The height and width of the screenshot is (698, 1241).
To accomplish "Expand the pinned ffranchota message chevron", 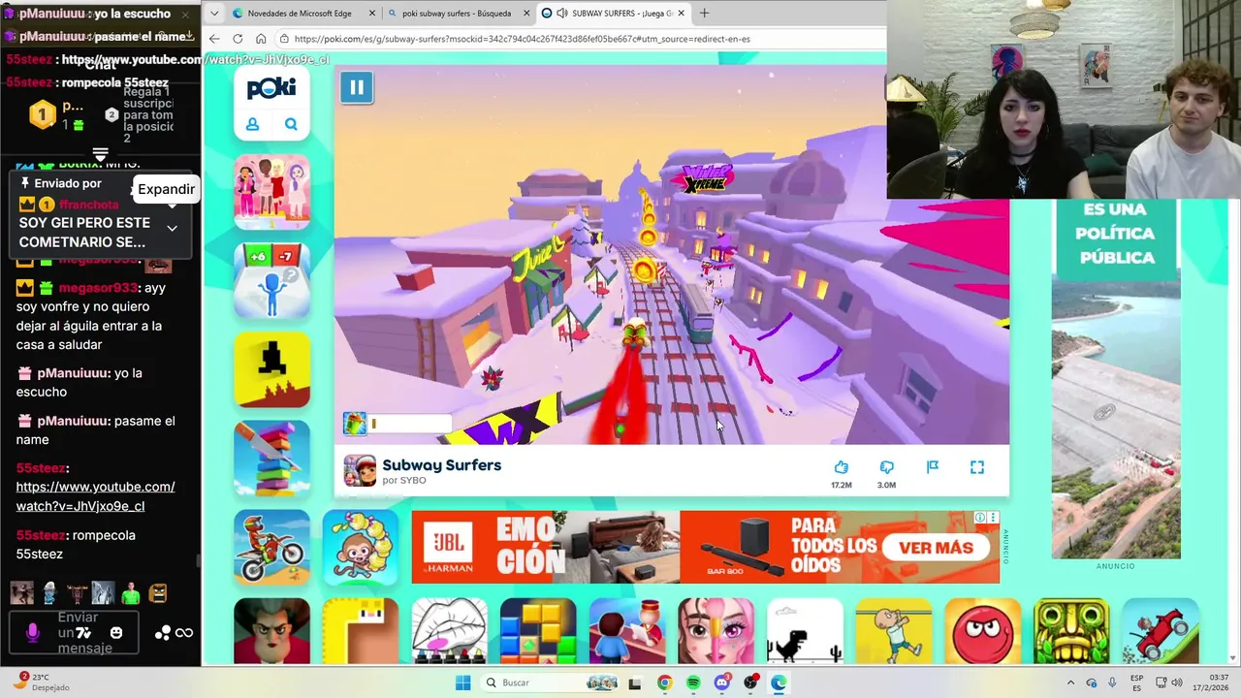I will click(172, 228).
